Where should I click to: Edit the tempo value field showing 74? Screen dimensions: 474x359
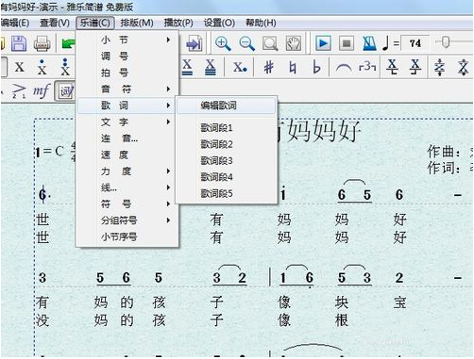(x=415, y=43)
